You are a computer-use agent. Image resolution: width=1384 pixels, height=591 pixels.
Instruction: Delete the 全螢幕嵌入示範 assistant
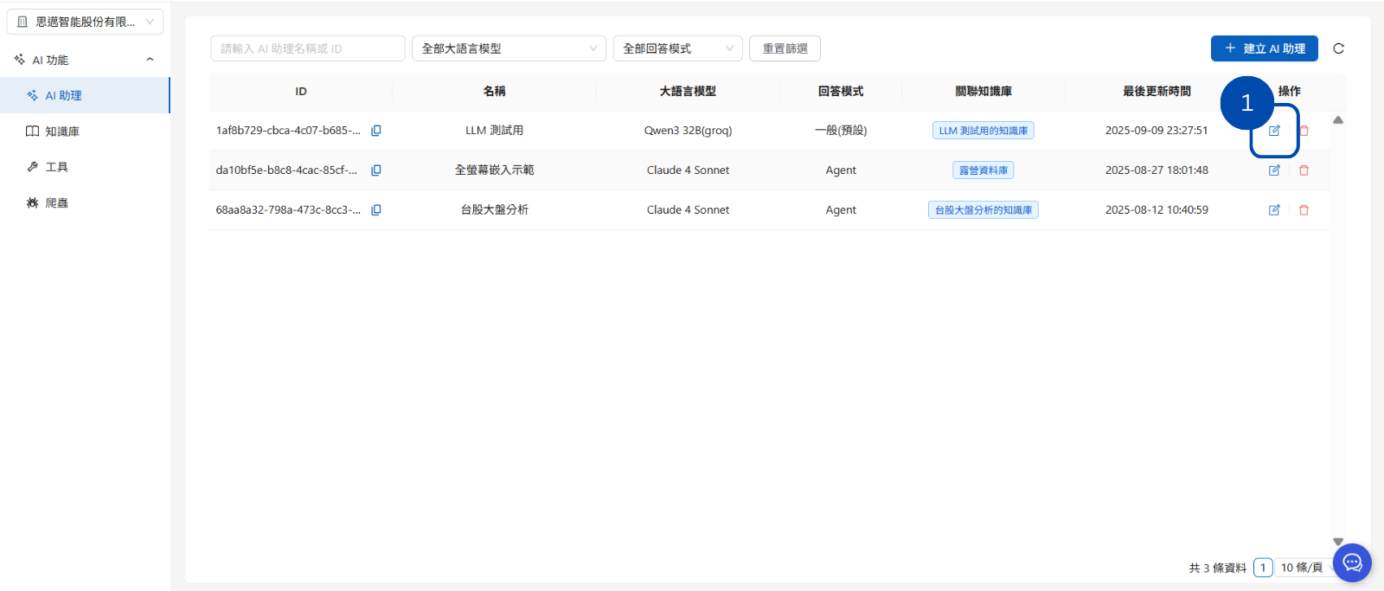pos(1304,170)
